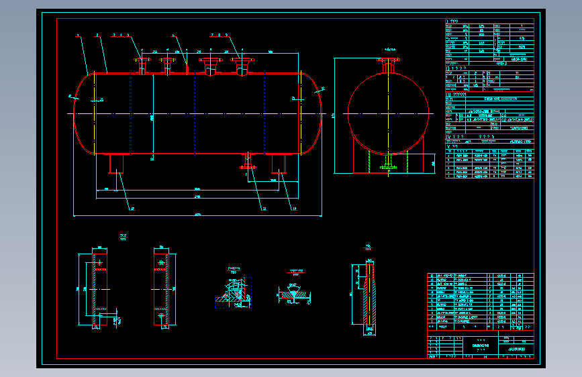This screenshot has width=582, height=377.
Task: Select the tall hatched section detail near the parts list
Action: tap(369, 295)
